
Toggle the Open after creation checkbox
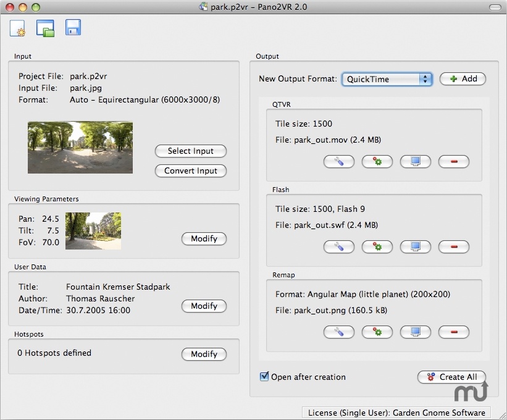(x=264, y=377)
